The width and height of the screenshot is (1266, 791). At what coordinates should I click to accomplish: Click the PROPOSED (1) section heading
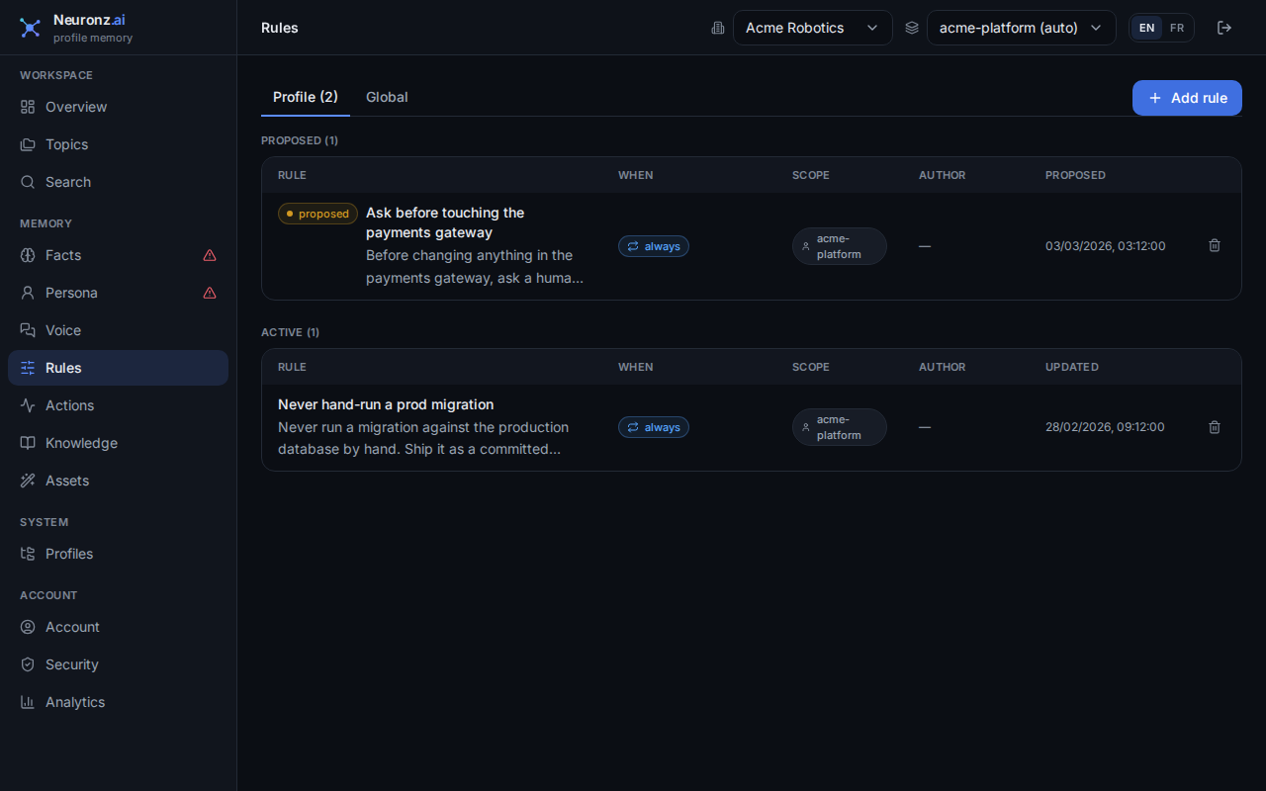click(300, 140)
